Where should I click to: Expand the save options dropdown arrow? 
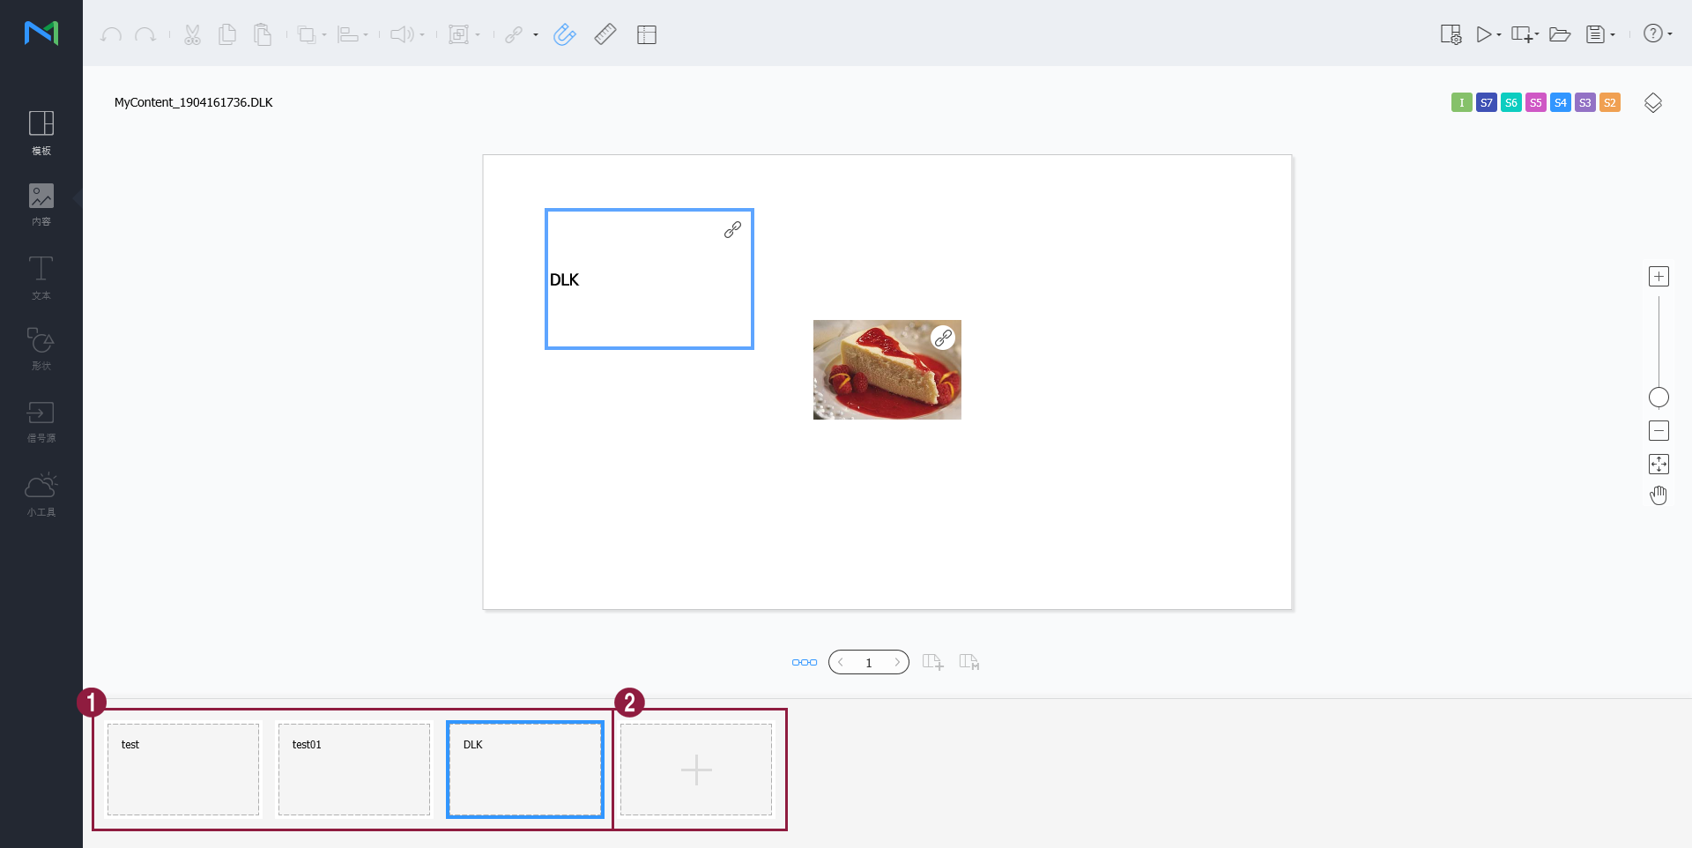click(x=1613, y=35)
